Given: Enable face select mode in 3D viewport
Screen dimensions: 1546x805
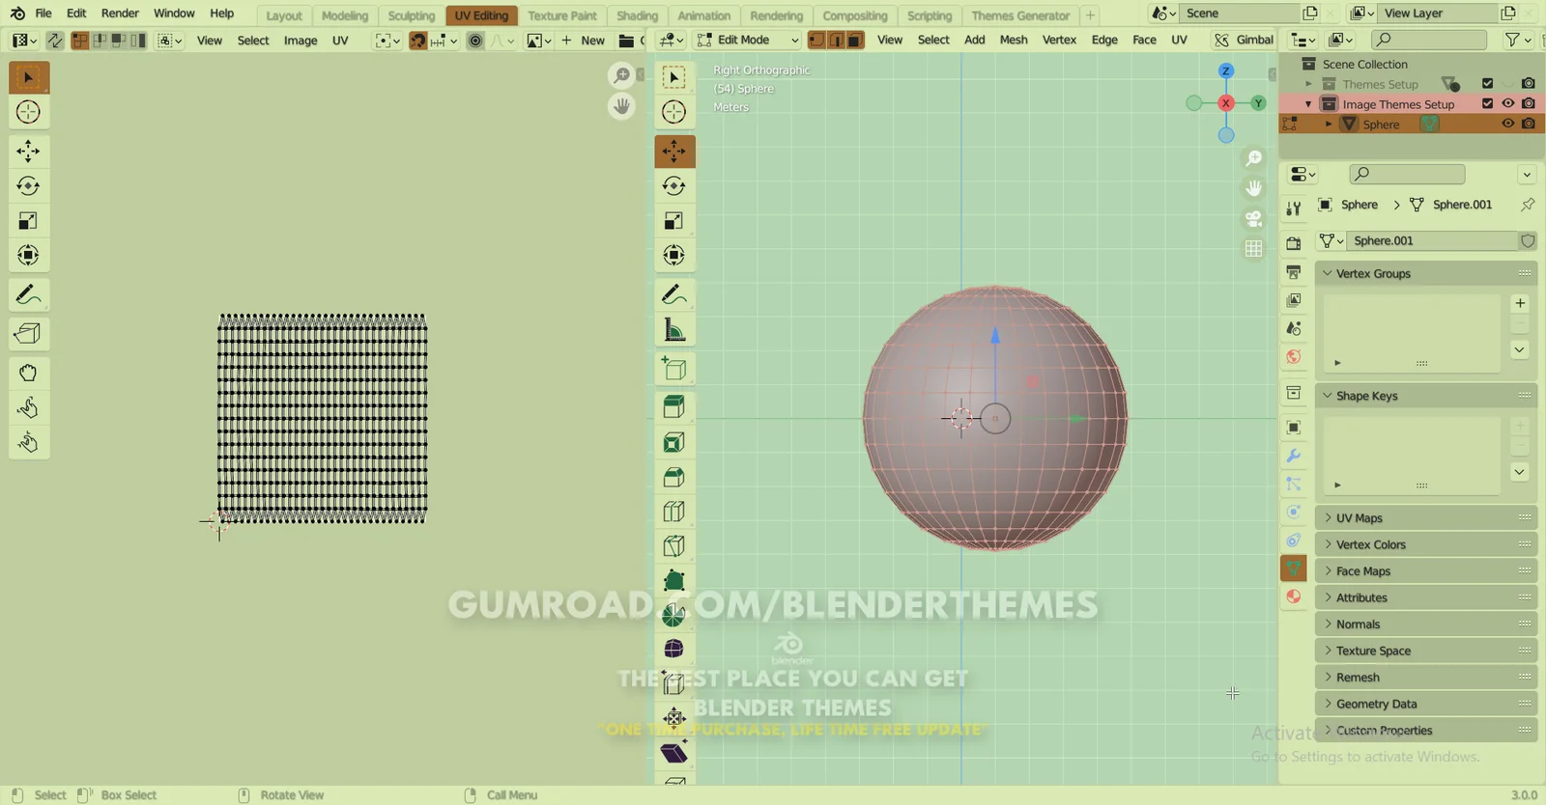Looking at the screenshot, I should (855, 41).
